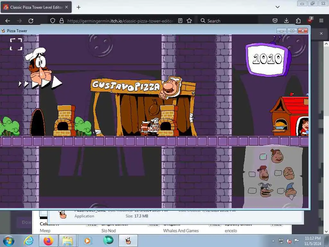Click the dark arched doorway

tap(38, 123)
